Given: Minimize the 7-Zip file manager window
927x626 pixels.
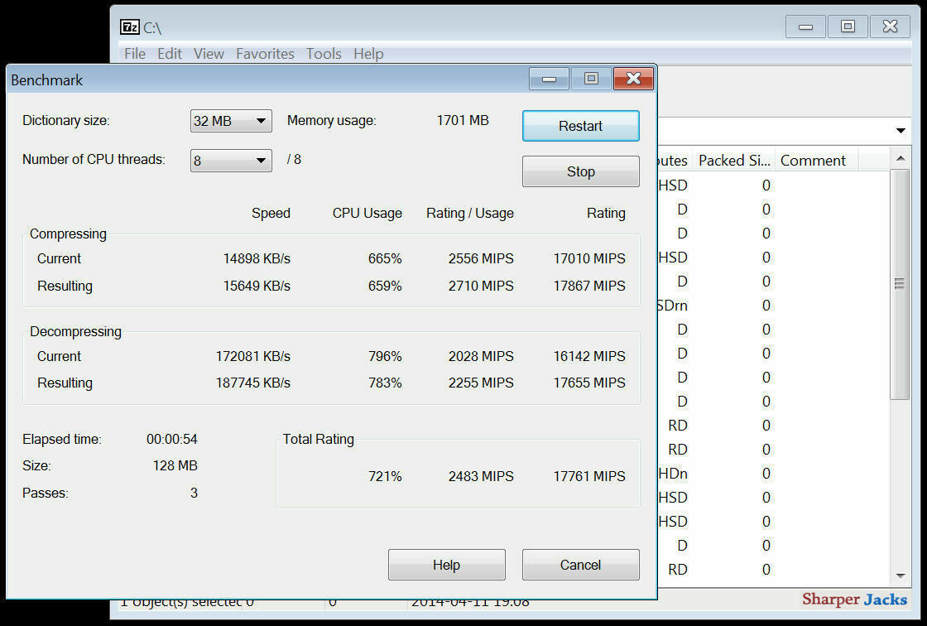Looking at the screenshot, I should point(805,26).
